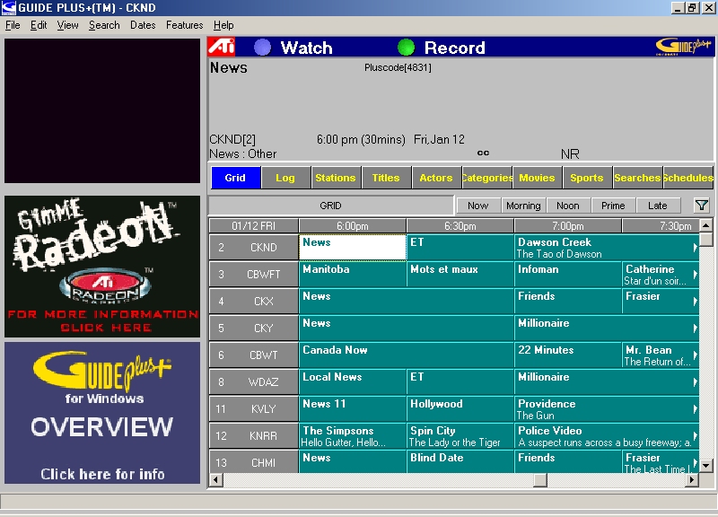Screen dimensions: 718x517
Task: Switch to the Log tab
Action: pos(285,178)
